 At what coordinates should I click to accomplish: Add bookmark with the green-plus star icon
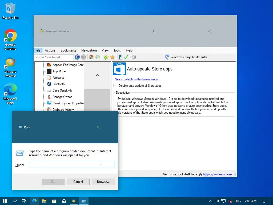pos(106,57)
